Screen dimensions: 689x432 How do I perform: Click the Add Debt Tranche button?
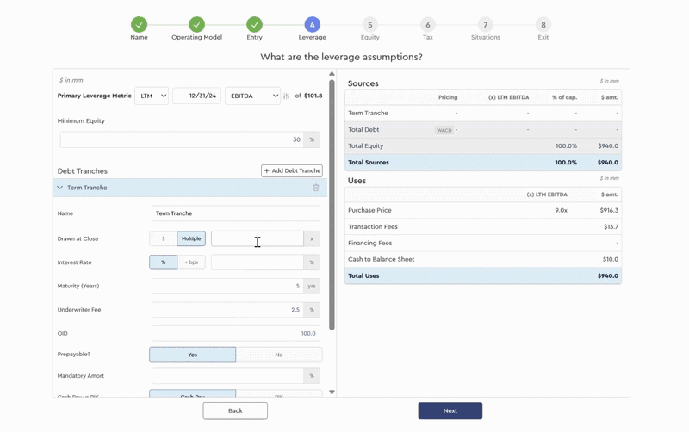pyautogui.click(x=292, y=171)
